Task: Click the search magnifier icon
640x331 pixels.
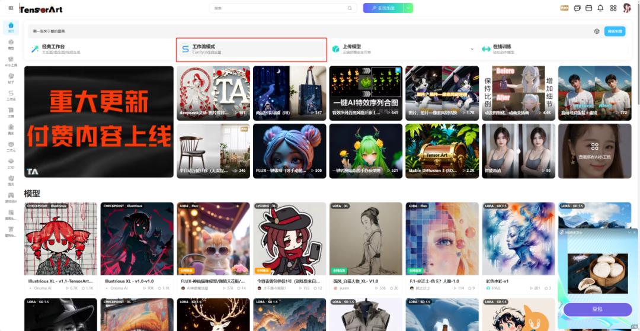Action: tap(350, 8)
